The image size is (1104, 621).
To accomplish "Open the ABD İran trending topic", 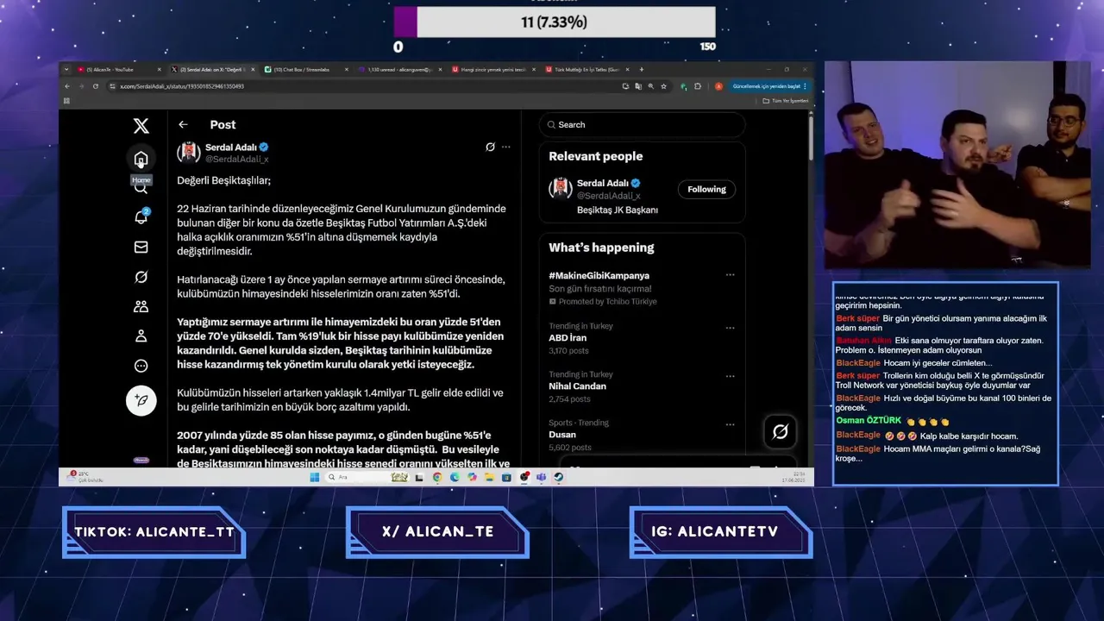I will point(568,338).
